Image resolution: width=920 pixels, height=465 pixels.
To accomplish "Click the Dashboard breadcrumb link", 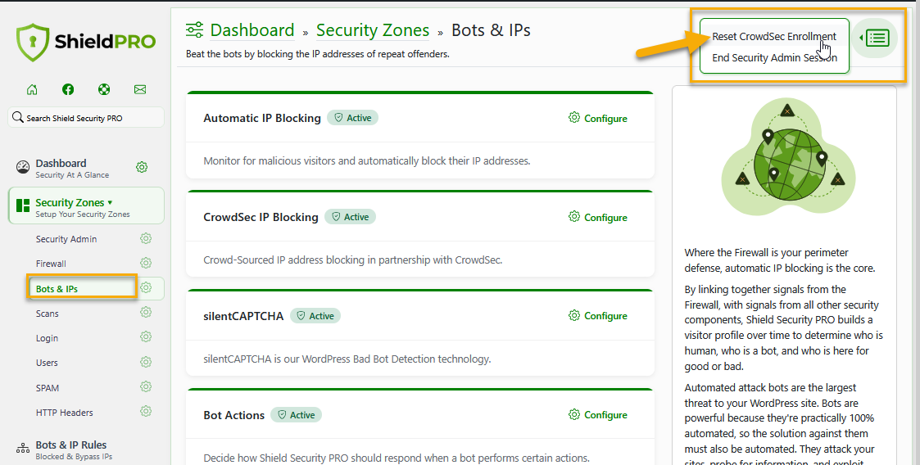I will [x=252, y=30].
